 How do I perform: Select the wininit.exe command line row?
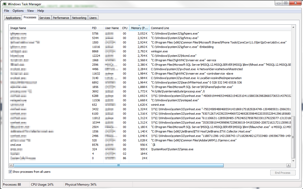pos(150,105)
